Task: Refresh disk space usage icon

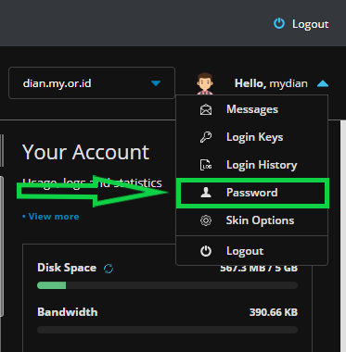Action: tap(109, 269)
